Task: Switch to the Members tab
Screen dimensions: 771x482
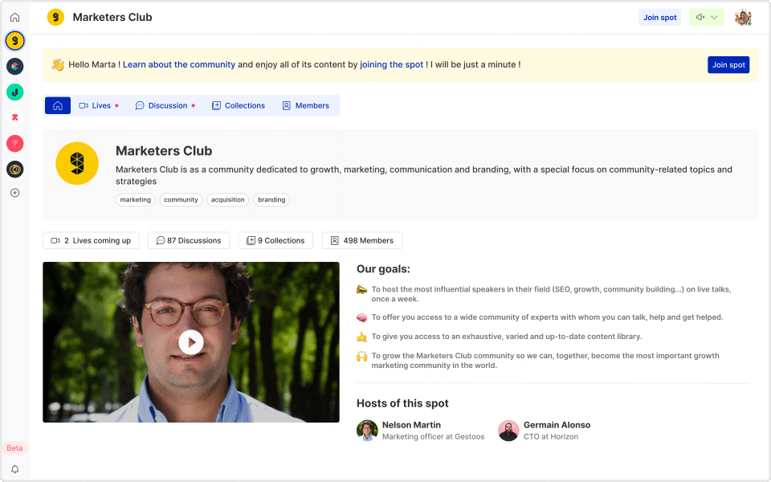Action: (x=306, y=105)
